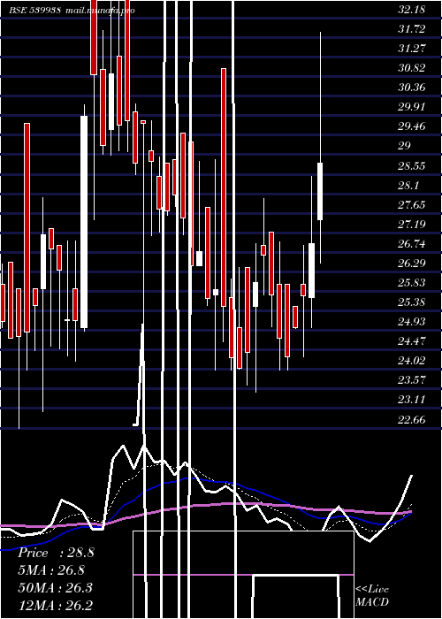
Task: Click the 50MA : 26.3 readout
Action: pyautogui.click(x=56, y=587)
